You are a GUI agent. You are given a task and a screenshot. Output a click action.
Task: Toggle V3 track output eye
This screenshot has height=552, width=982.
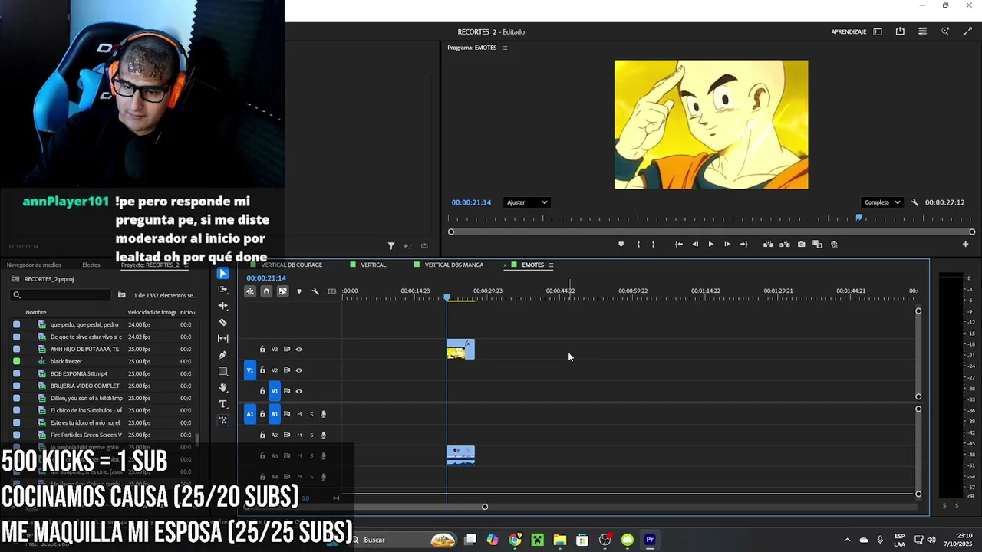point(299,350)
